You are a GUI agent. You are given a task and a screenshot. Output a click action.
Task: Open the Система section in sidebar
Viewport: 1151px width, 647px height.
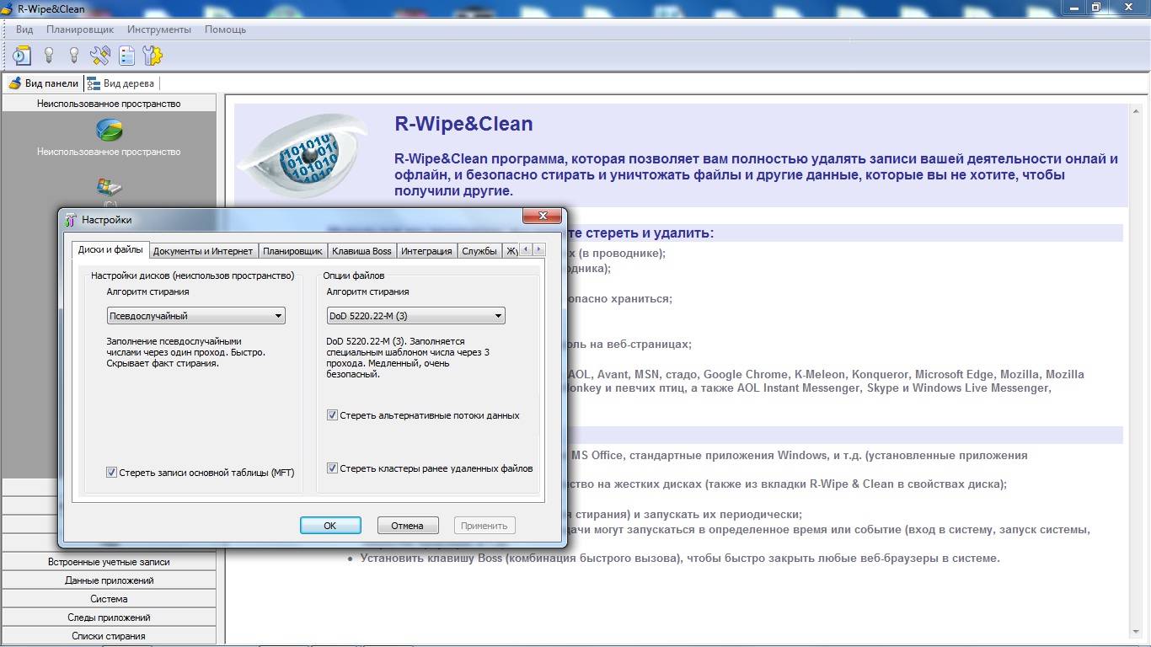pos(109,599)
